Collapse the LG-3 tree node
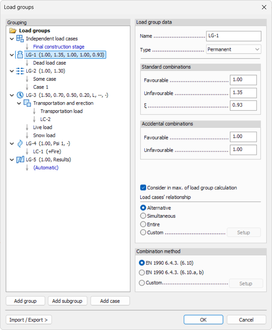 click(12, 95)
